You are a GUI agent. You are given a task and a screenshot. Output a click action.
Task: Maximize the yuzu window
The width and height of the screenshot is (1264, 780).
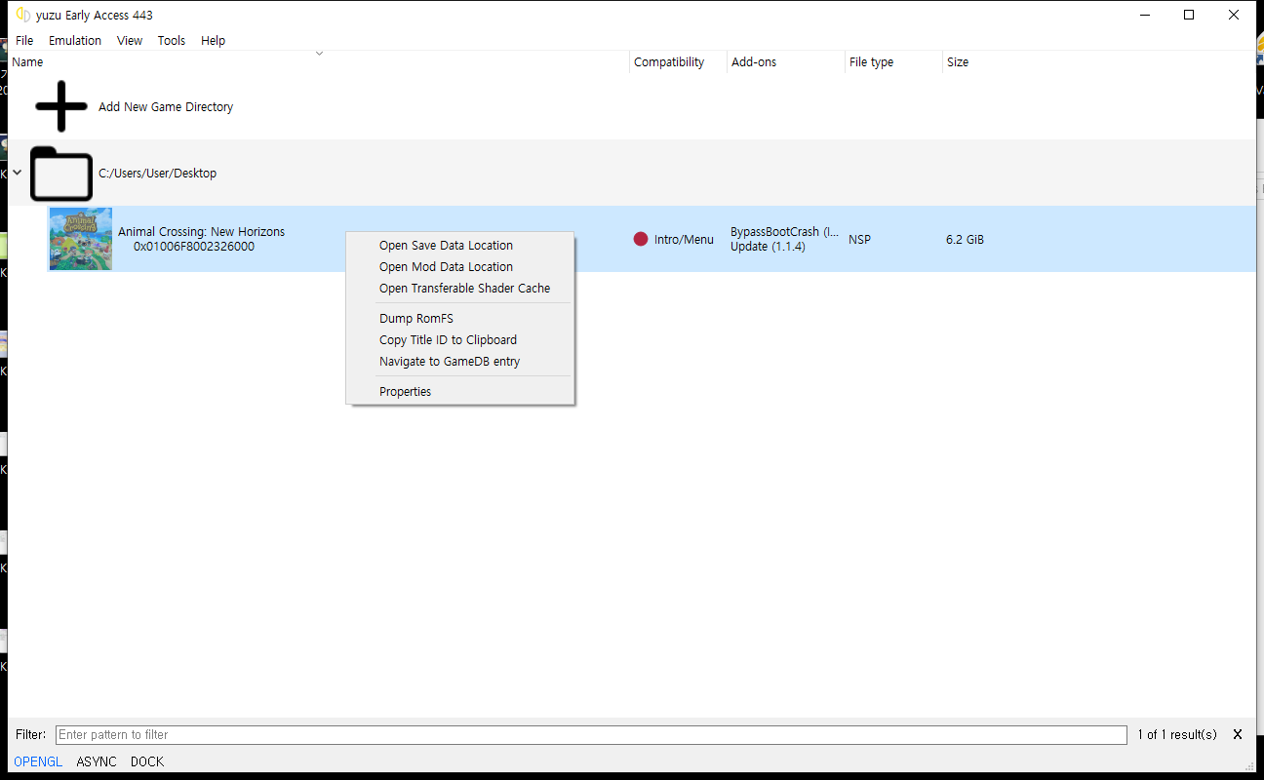pos(1189,15)
